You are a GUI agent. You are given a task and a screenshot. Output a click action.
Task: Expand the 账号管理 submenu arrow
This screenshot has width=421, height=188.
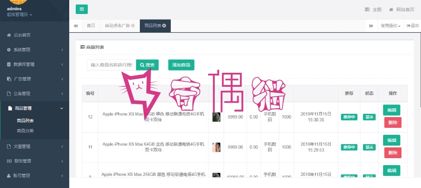point(62,176)
